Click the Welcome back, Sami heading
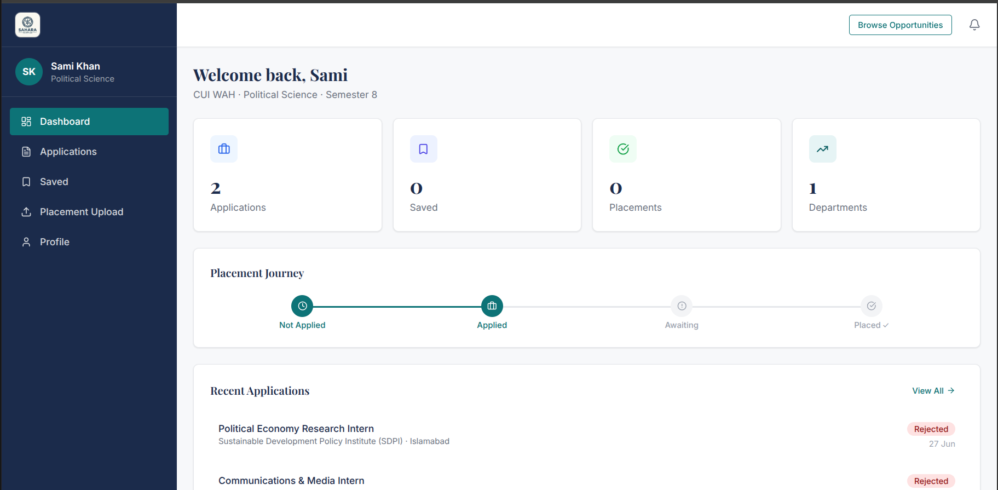The width and height of the screenshot is (998, 490). click(x=270, y=75)
